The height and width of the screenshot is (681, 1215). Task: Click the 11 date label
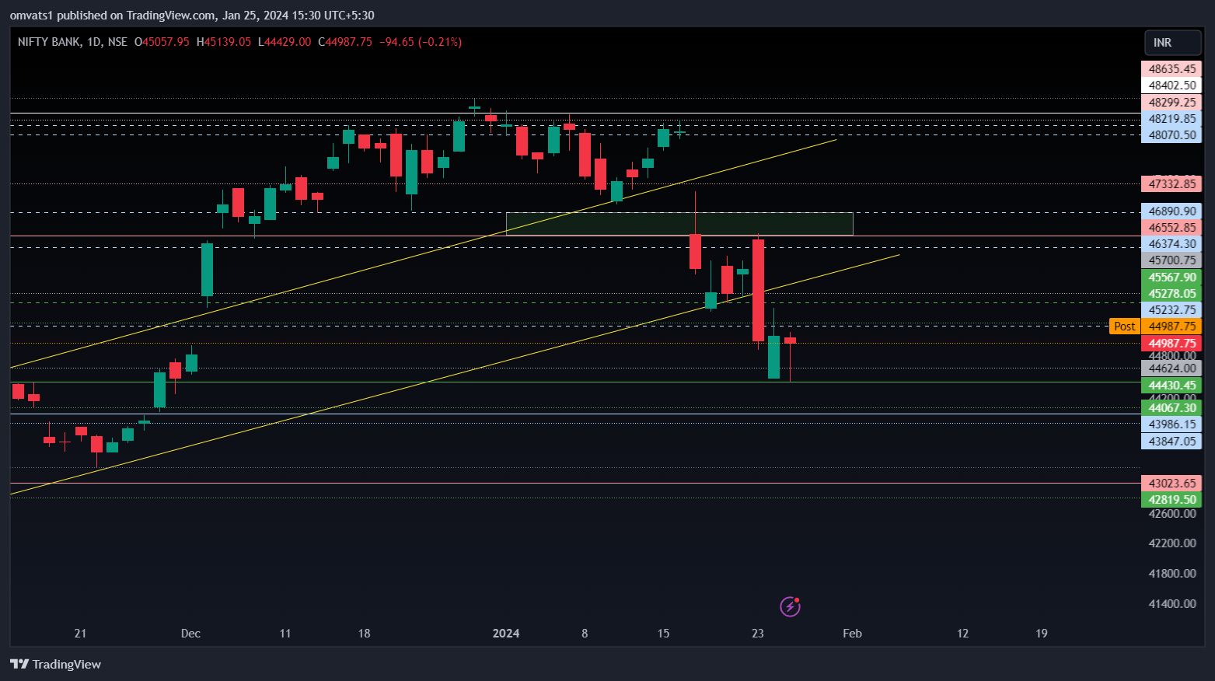point(285,634)
